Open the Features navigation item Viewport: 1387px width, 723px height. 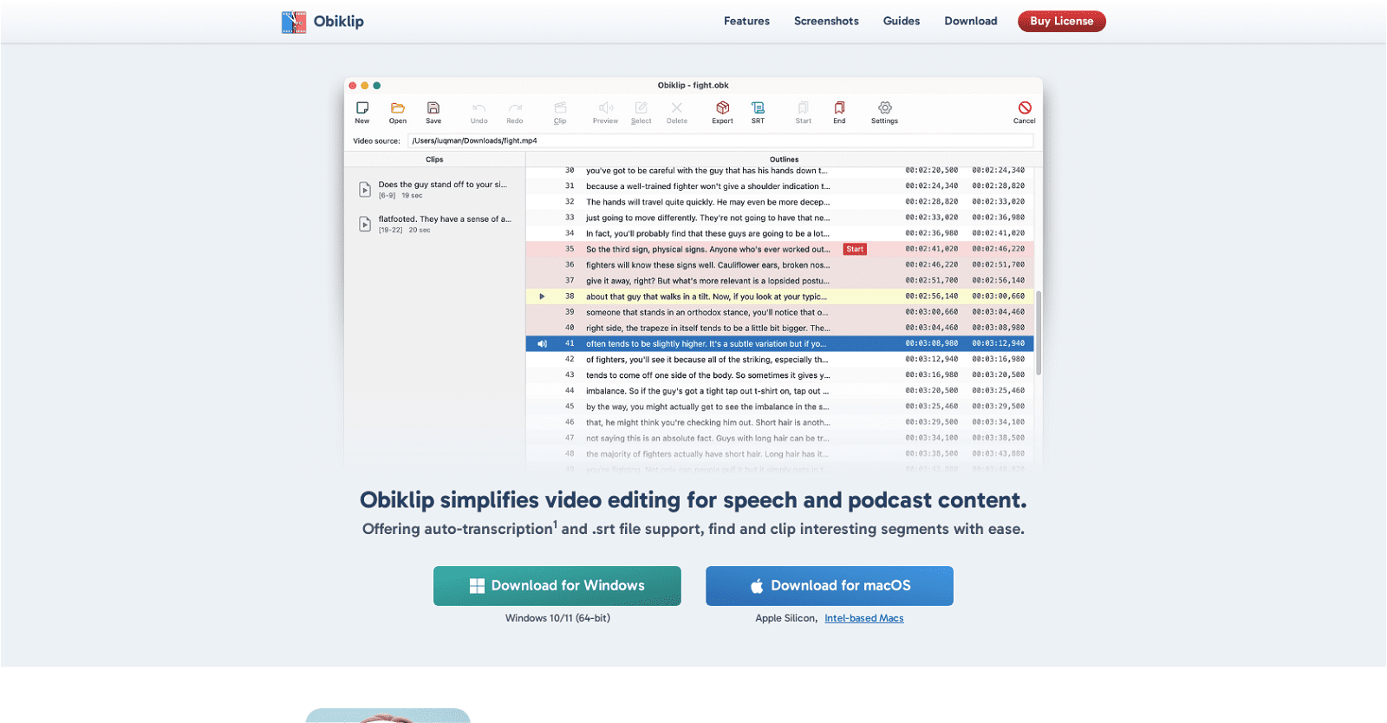click(746, 22)
